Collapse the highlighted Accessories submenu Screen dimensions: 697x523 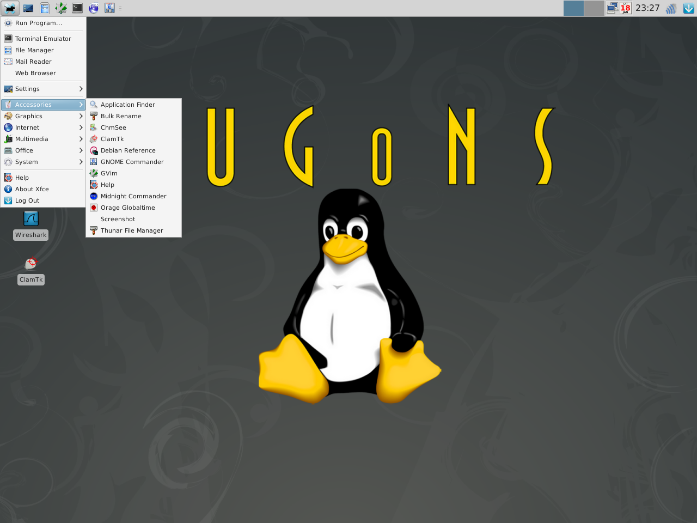(x=43, y=105)
